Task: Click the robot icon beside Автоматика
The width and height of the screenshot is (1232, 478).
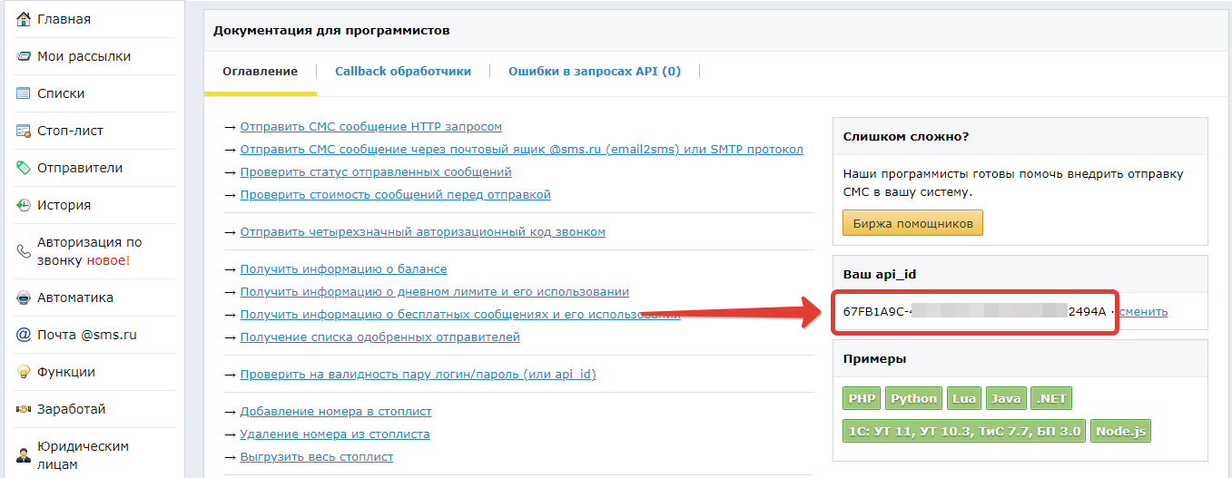Action: click(x=24, y=298)
